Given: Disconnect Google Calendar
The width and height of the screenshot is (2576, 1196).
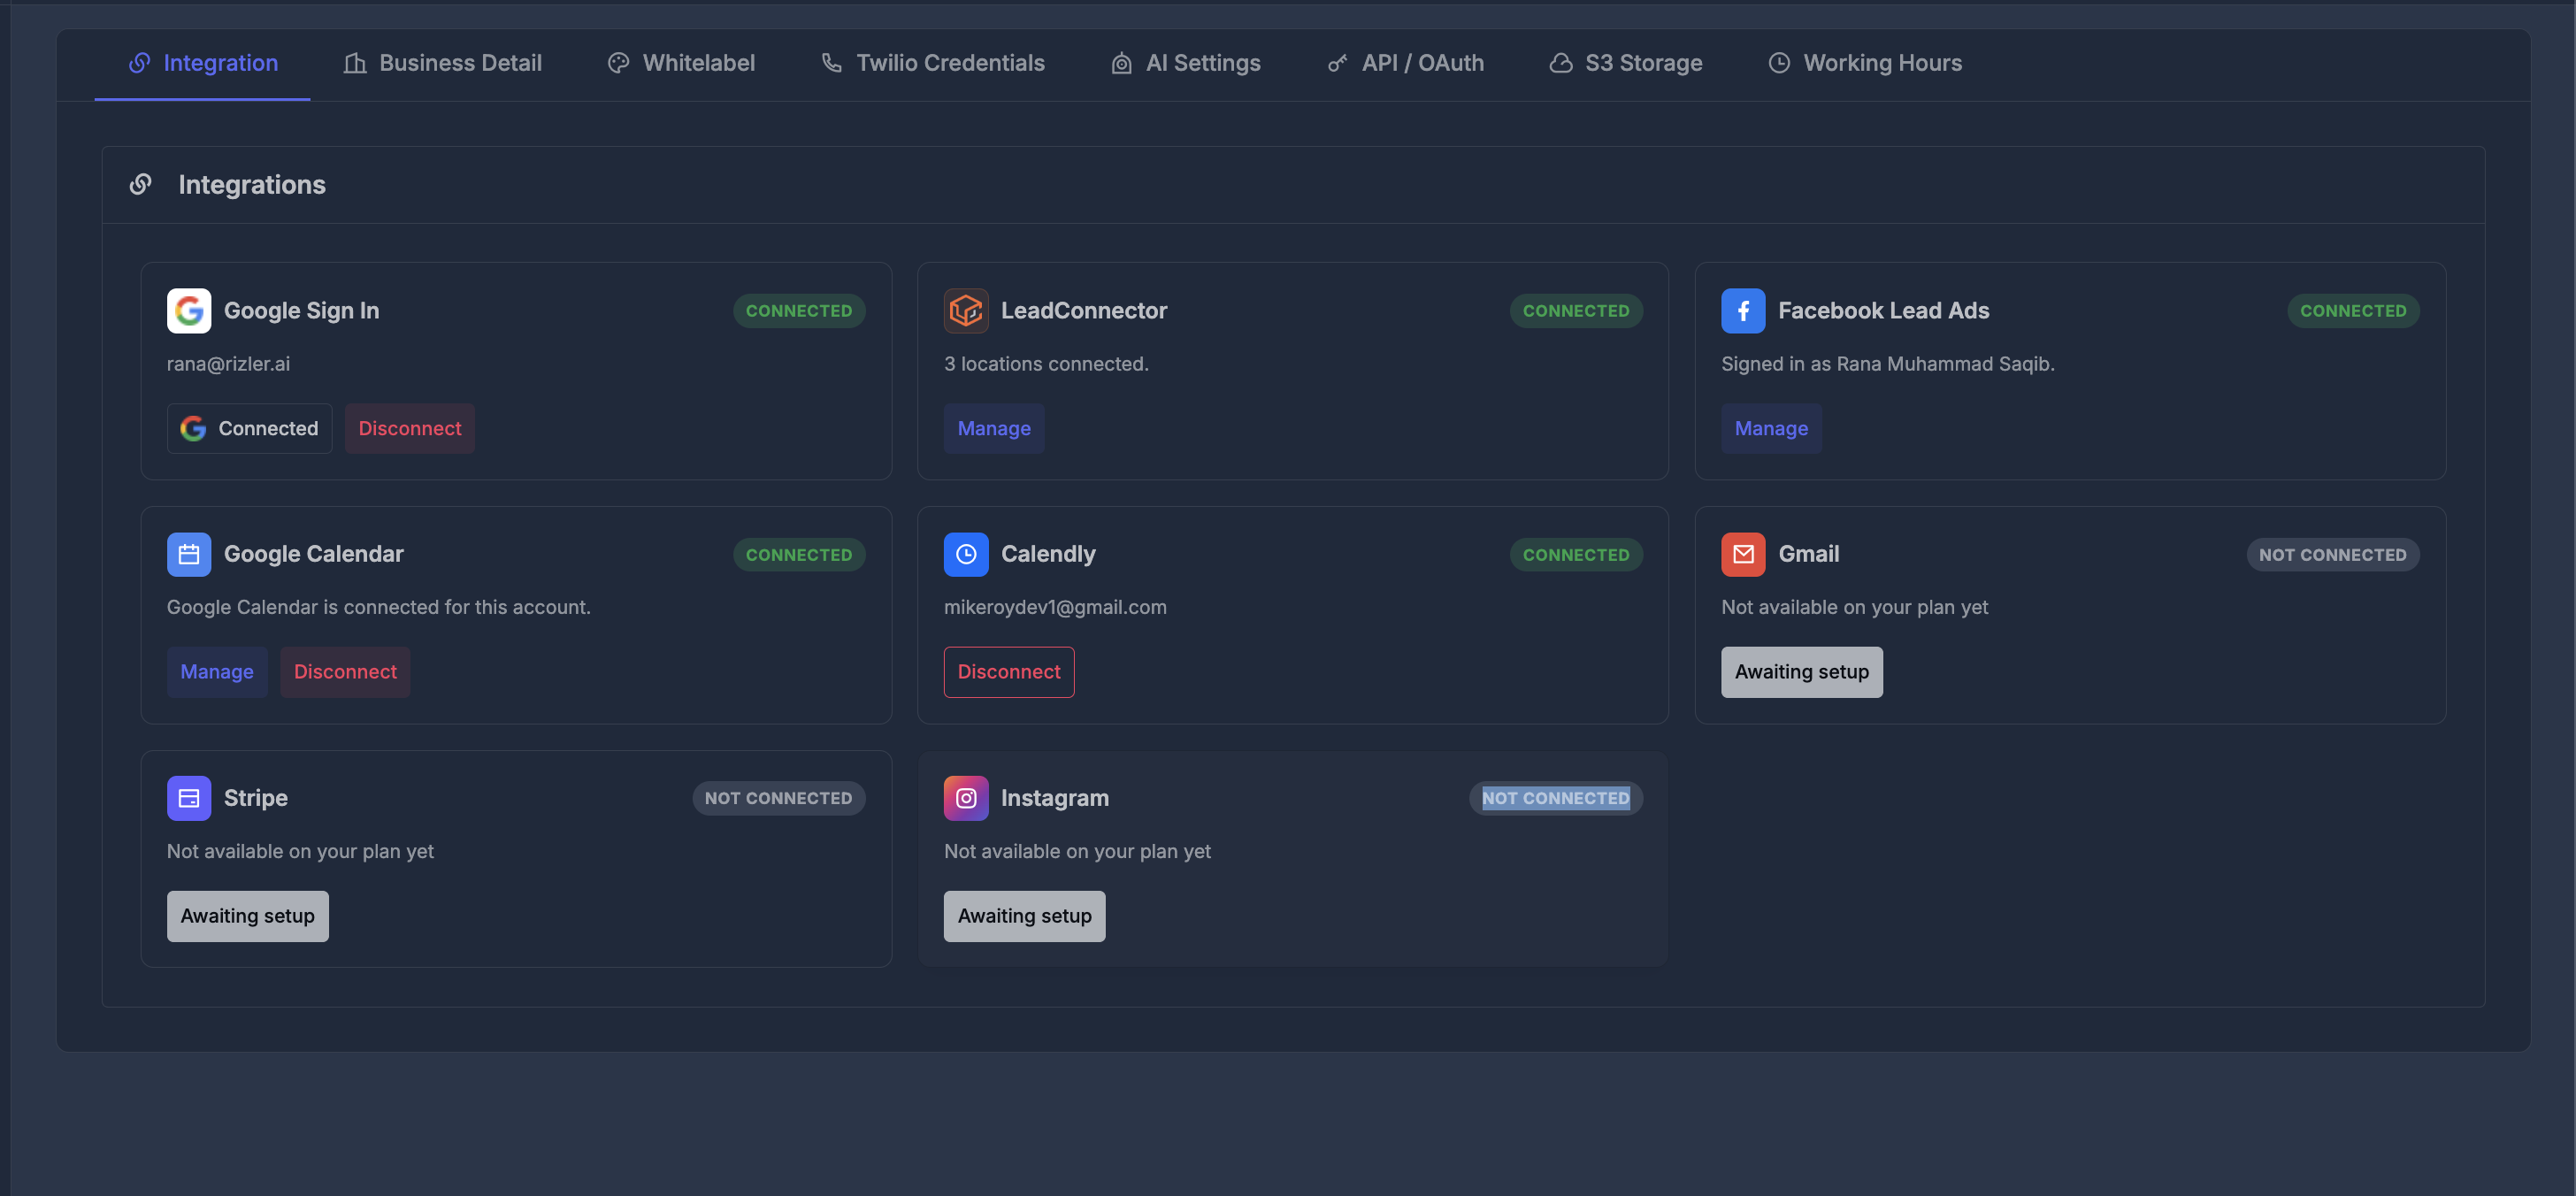Looking at the screenshot, I should point(345,672).
